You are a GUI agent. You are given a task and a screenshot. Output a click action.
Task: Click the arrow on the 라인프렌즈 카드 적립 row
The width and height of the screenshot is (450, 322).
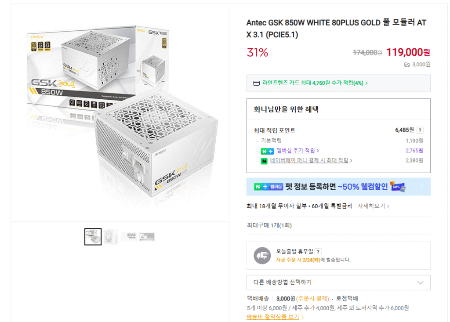366,83
